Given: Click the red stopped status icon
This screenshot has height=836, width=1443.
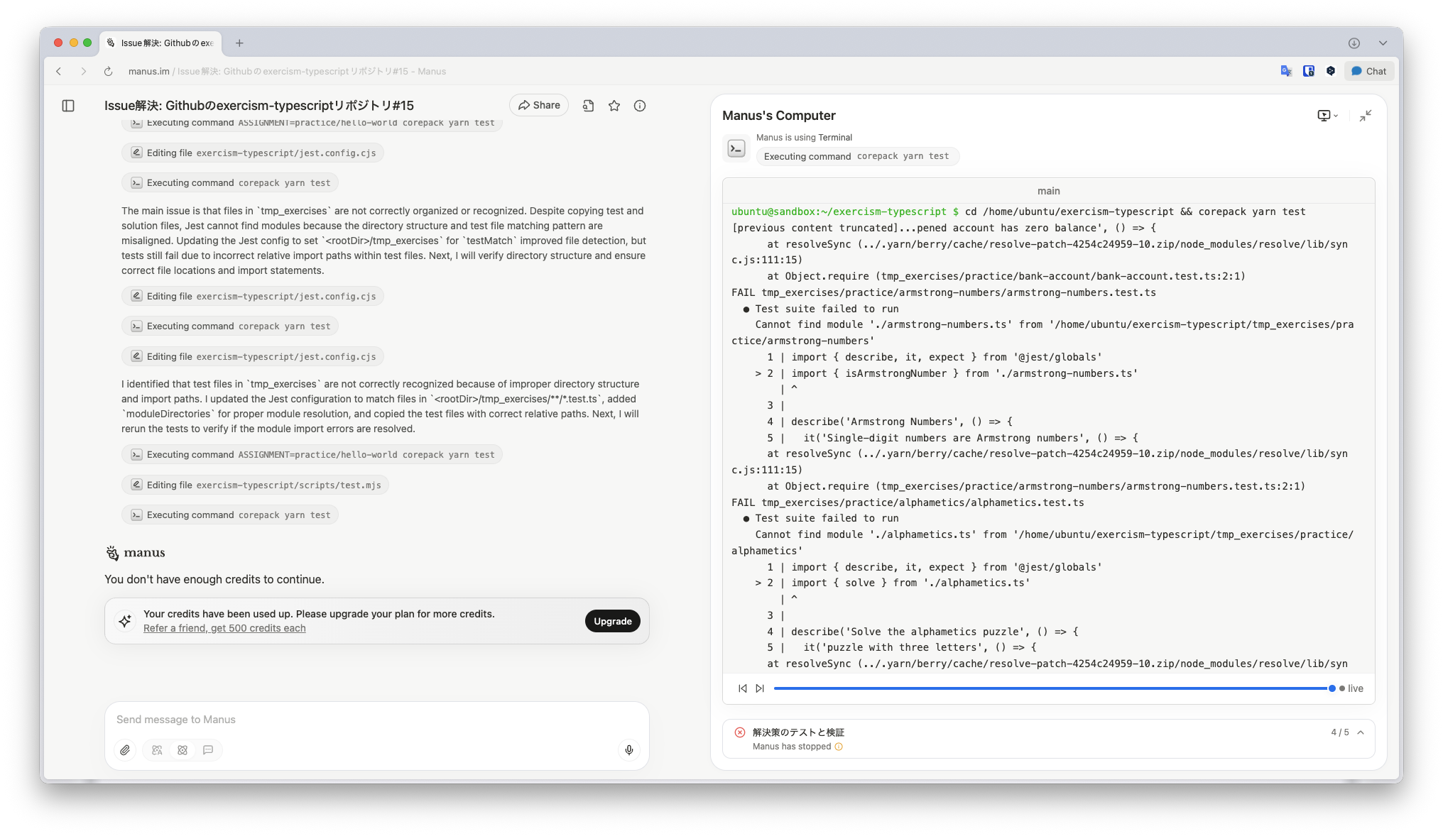Looking at the screenshot, I should pyautogui.click(x=740, y=732).
